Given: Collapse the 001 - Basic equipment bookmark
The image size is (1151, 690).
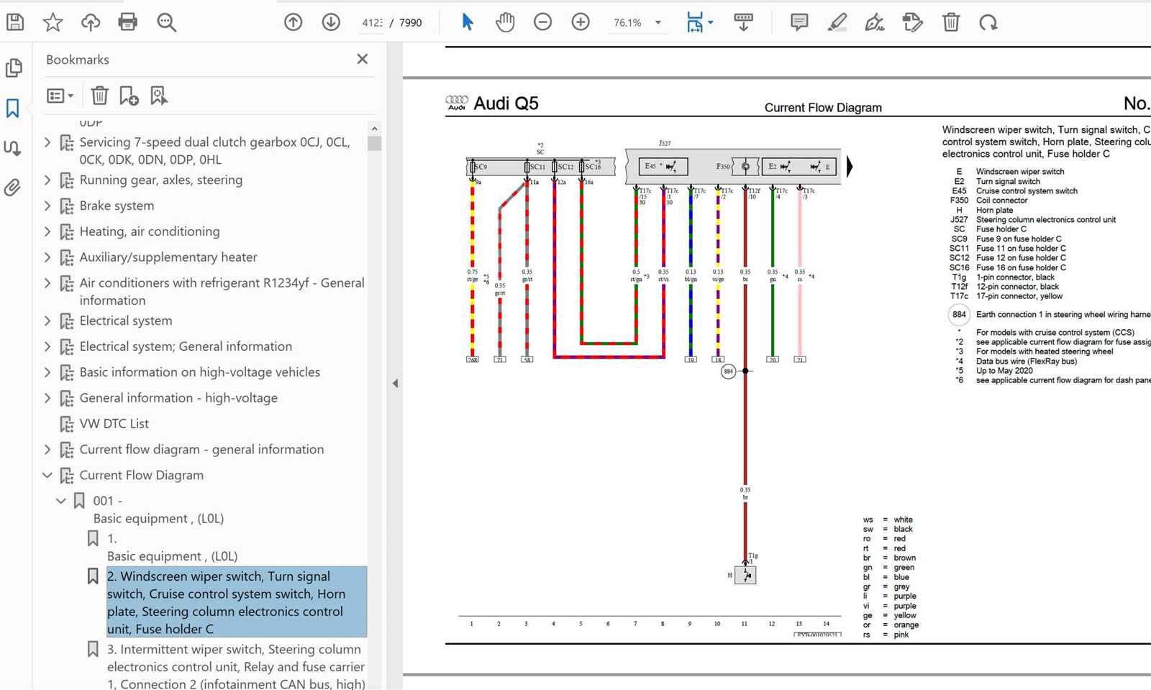Looking at the screenshot, I should click(61, 501).
